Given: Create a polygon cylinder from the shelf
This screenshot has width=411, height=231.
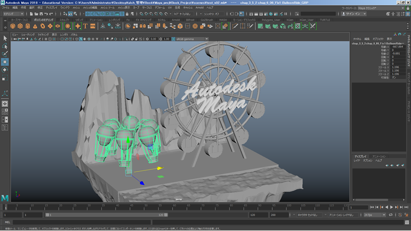Looking at the screenshot, I should [x=28, y=26].
